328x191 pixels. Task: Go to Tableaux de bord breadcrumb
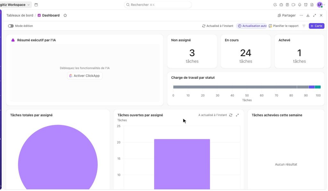click(20, 15)
